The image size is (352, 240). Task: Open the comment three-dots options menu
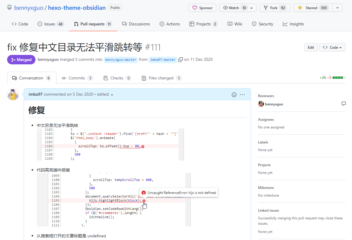[x=242, y=95]
